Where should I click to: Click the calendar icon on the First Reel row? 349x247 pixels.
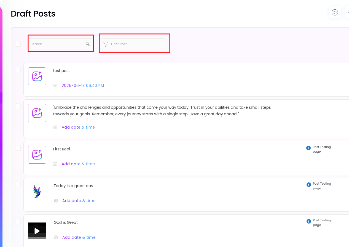tap(55, 164)
